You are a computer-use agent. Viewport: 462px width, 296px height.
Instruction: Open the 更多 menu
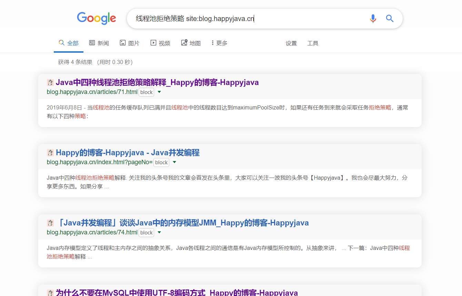pos(220,43)
